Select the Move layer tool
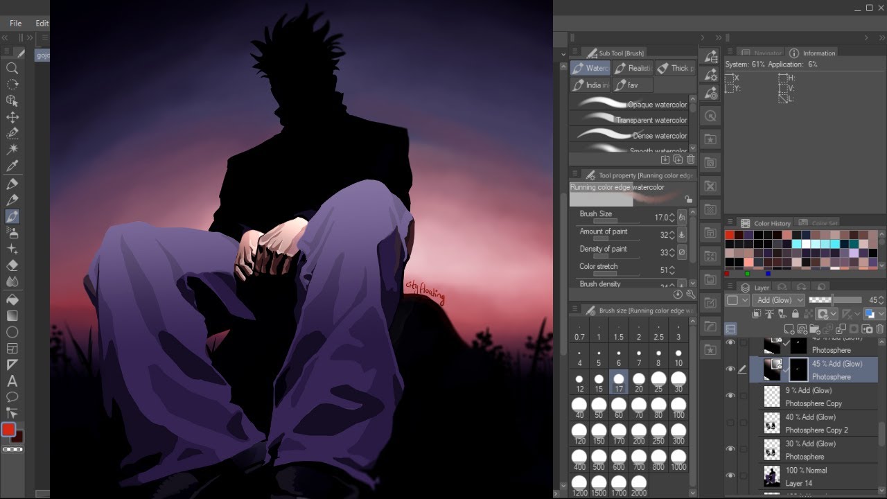This screenshot has height=499, width=887. click(x=12, y=117)
